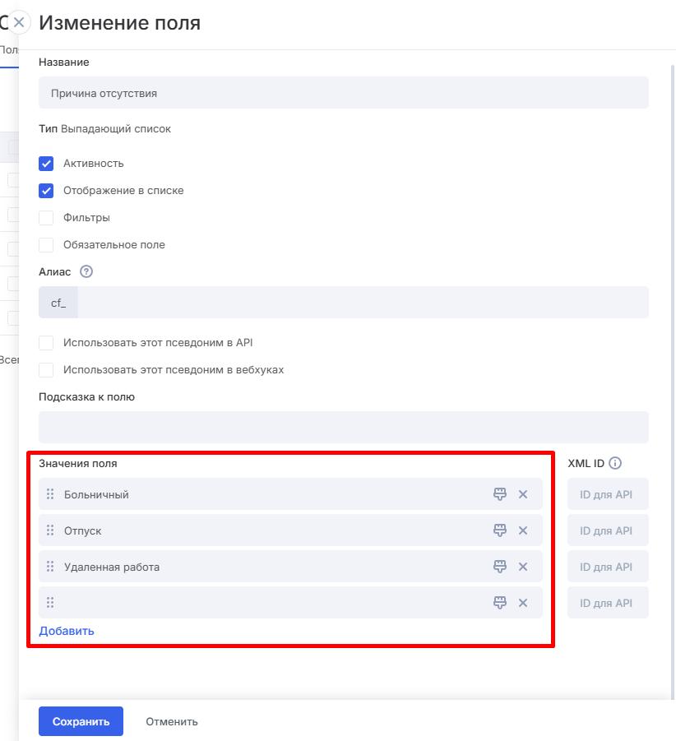The image size is (676, 741).
Task: Click the first ID для API field
Action: click(607, 494)
